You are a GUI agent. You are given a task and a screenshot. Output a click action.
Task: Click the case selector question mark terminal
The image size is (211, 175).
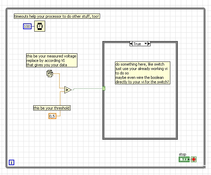point(104,88)
